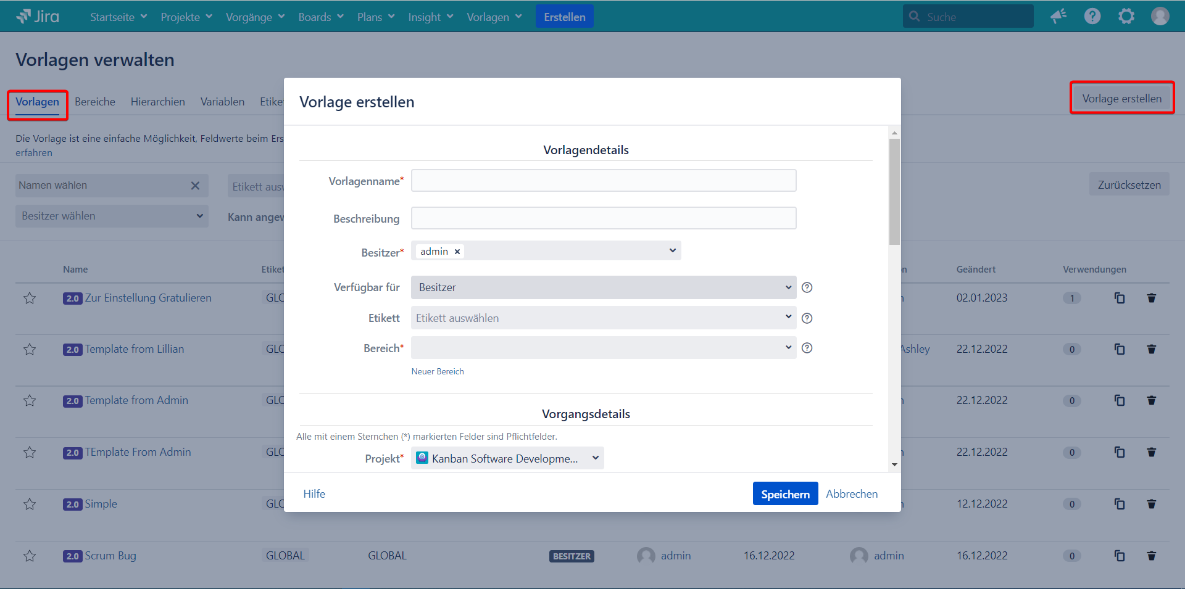Favorite the Template from Lillian row
Viewport: 1185px width, 589px height.
[30, 350]
